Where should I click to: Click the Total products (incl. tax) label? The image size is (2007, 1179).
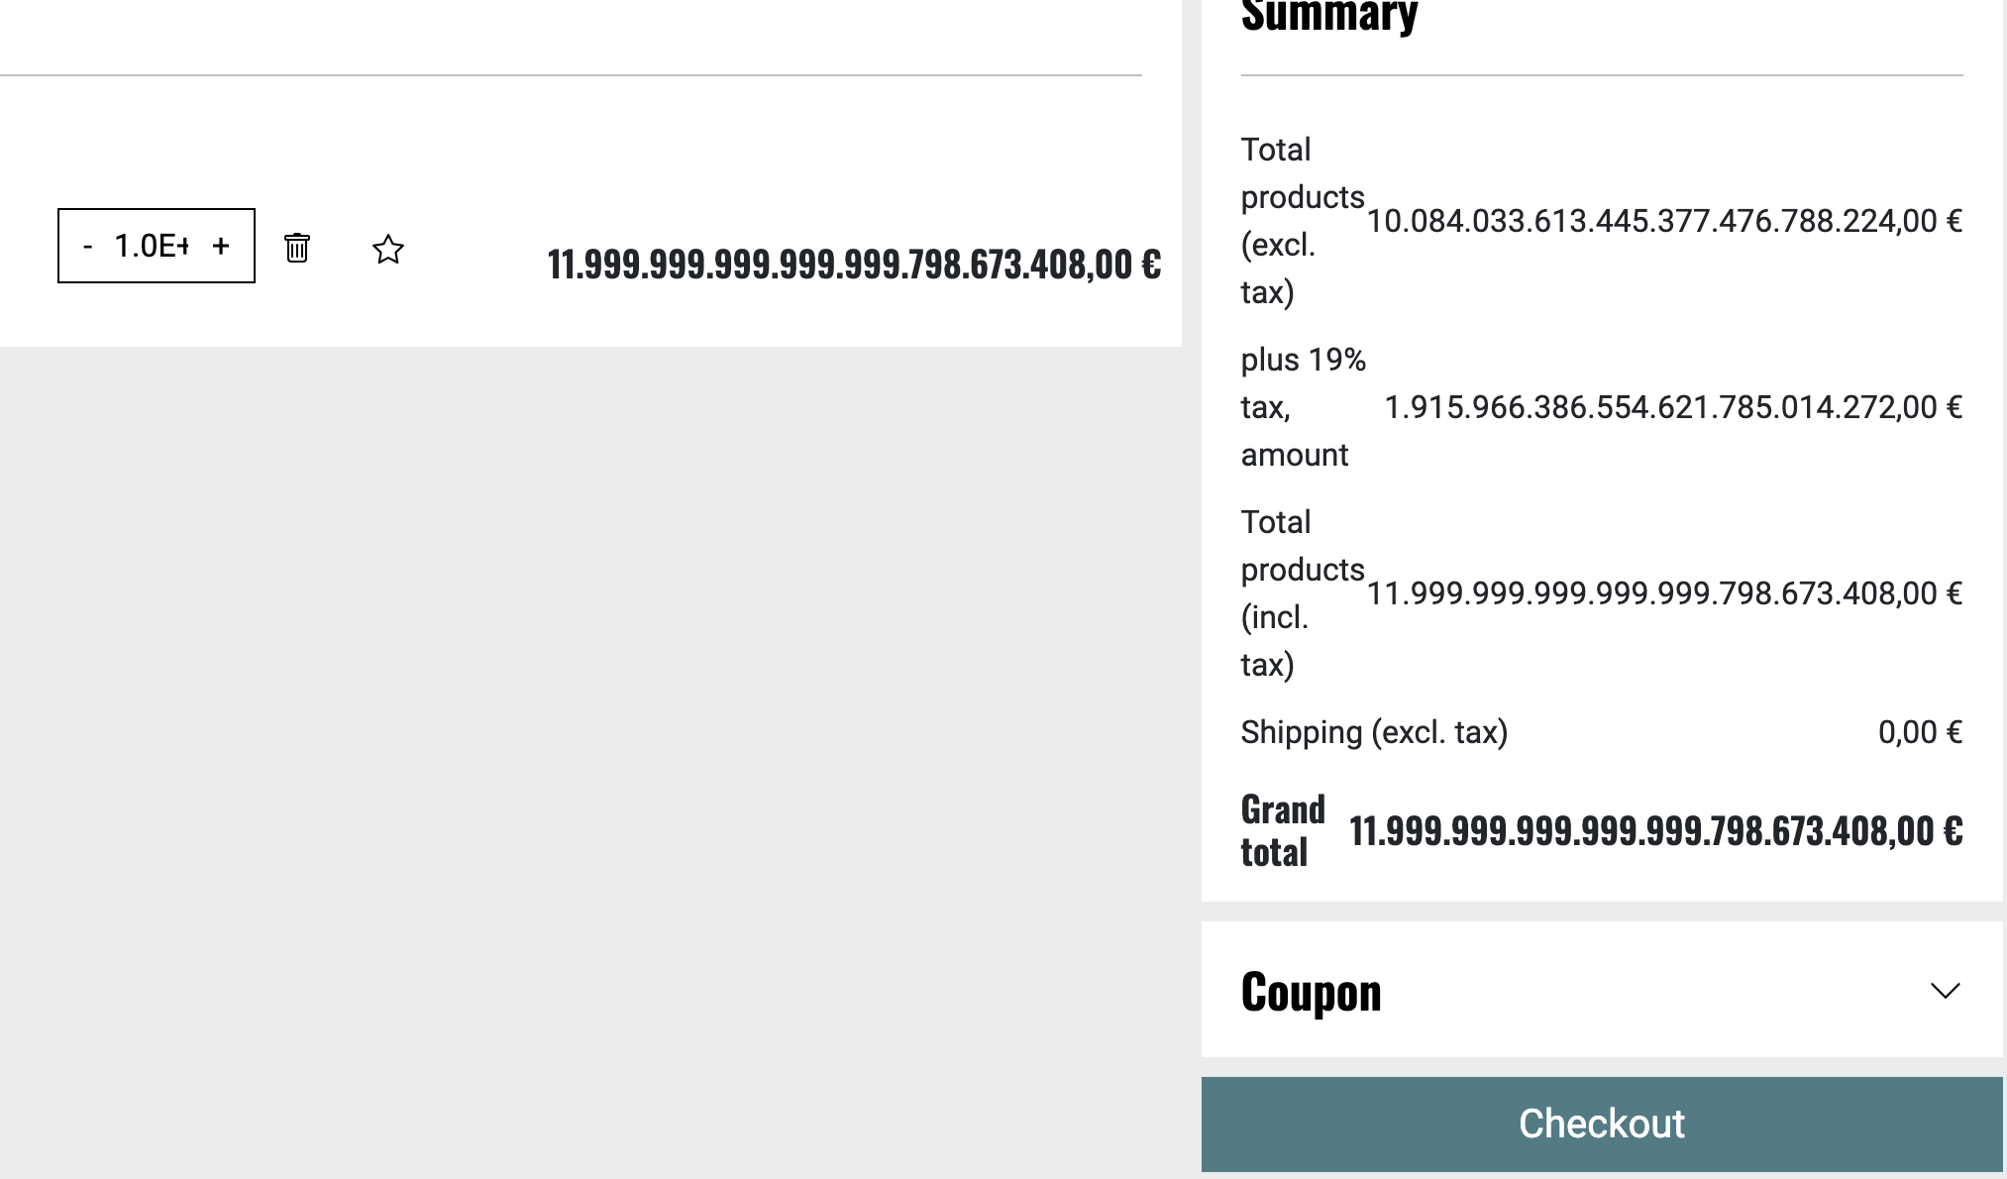pos(1302,592)
